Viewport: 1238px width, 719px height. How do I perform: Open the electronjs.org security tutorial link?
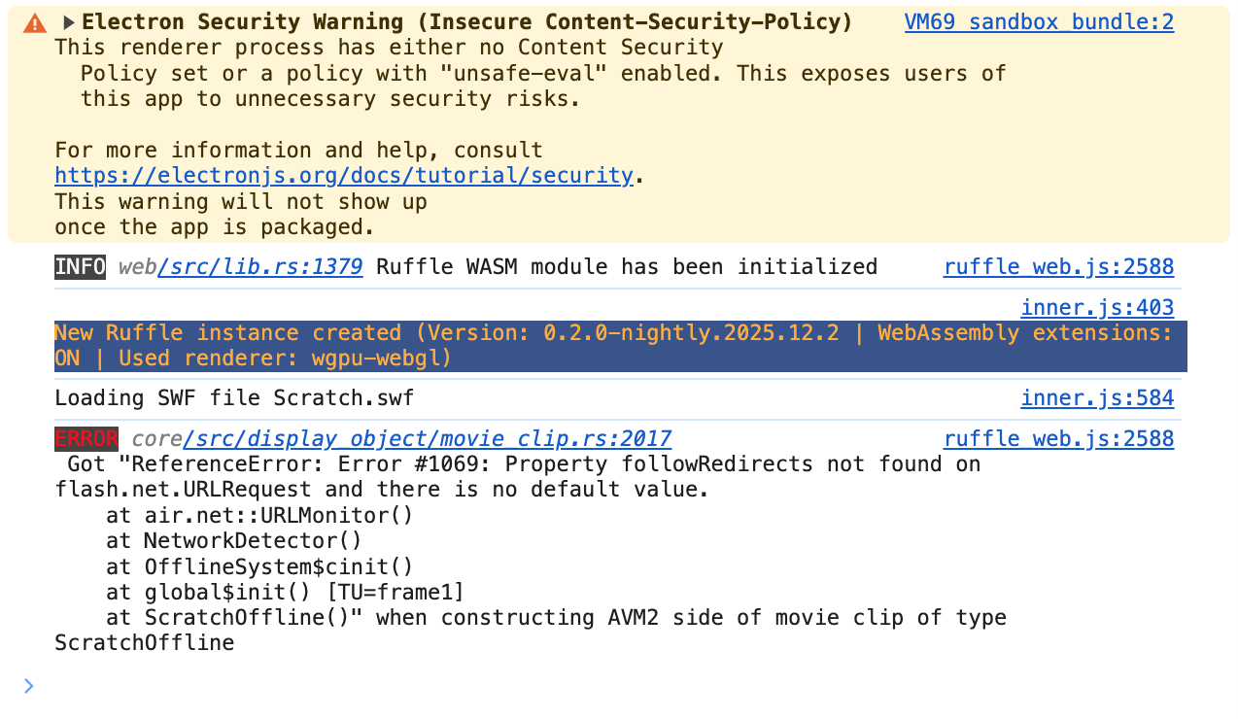(x=343, y=176)
